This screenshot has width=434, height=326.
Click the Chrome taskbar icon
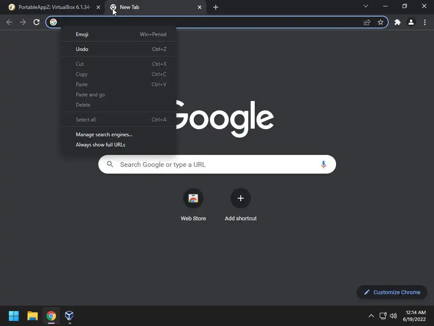pyautogui.click(x=51, y=316)
